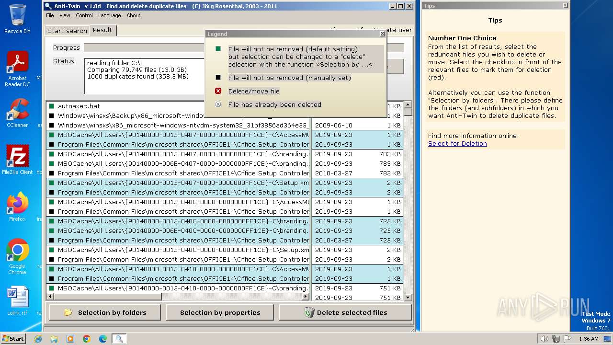Switch to the Start search tab
The image size is (613, 345).
(x=67, y=31)
